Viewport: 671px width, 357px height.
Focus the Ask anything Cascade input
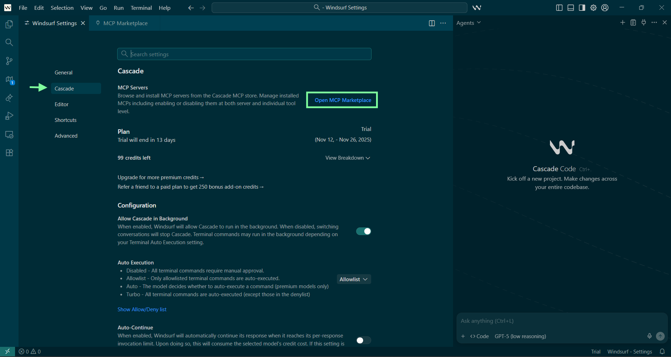[x=562, y=321]
